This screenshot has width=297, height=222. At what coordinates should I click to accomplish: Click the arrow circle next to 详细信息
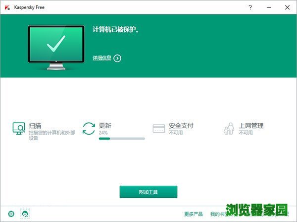pos(117,58)
